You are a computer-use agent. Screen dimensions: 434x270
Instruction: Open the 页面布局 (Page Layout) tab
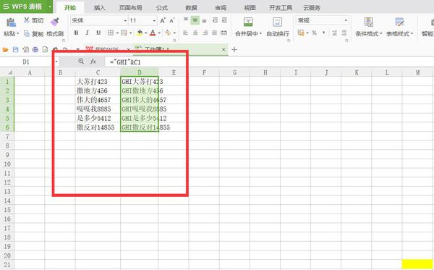[x=130, y=7]
